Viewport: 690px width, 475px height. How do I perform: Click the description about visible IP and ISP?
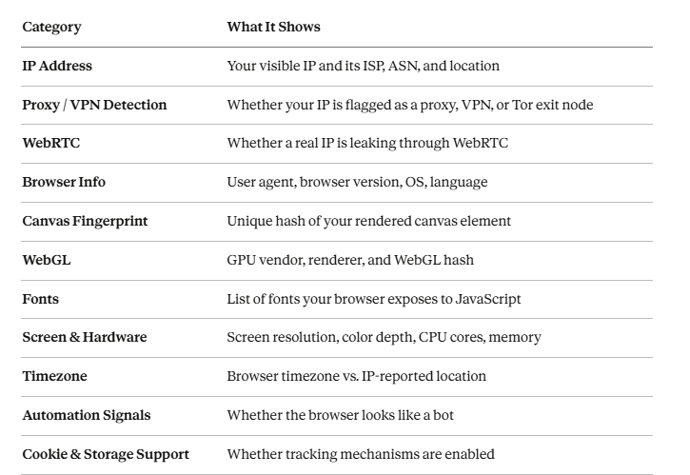[x=363, y=66]
